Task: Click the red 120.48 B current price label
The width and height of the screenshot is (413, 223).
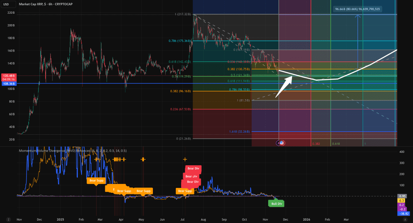Action: [x=8, y=75]
